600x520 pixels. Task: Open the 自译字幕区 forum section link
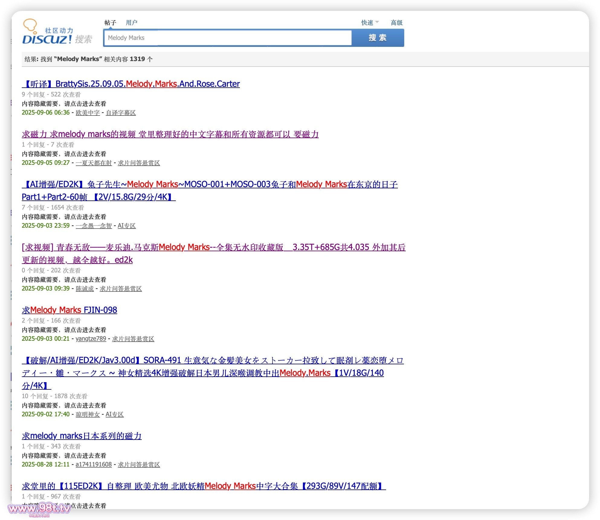pos(121,112)
